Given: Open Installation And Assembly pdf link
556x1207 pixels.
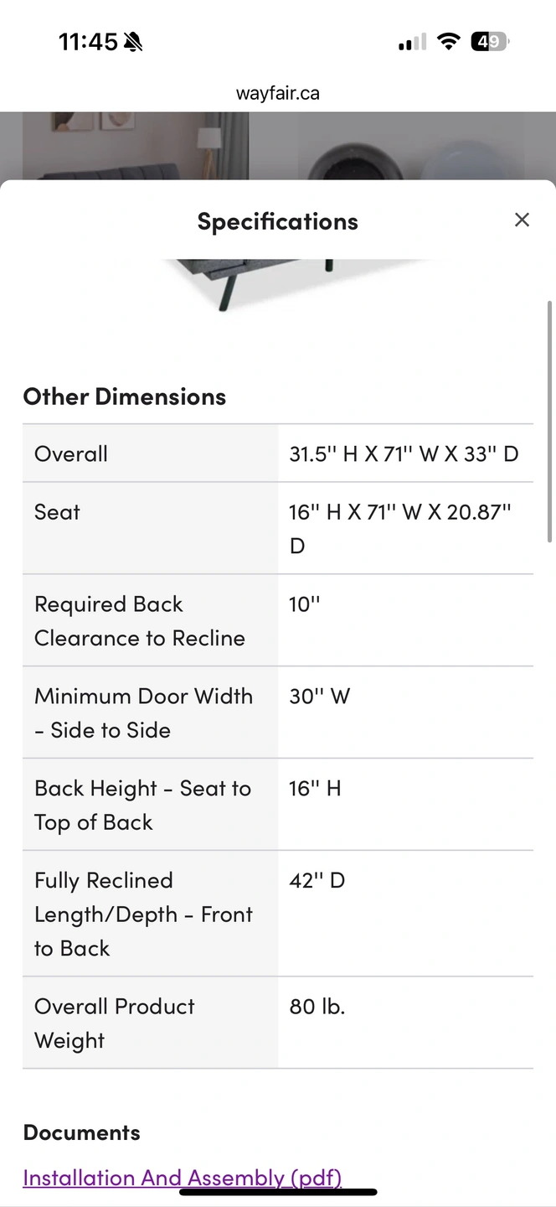Looking at the screenshot, I should pyautogui.click(x=183, y=1178).
